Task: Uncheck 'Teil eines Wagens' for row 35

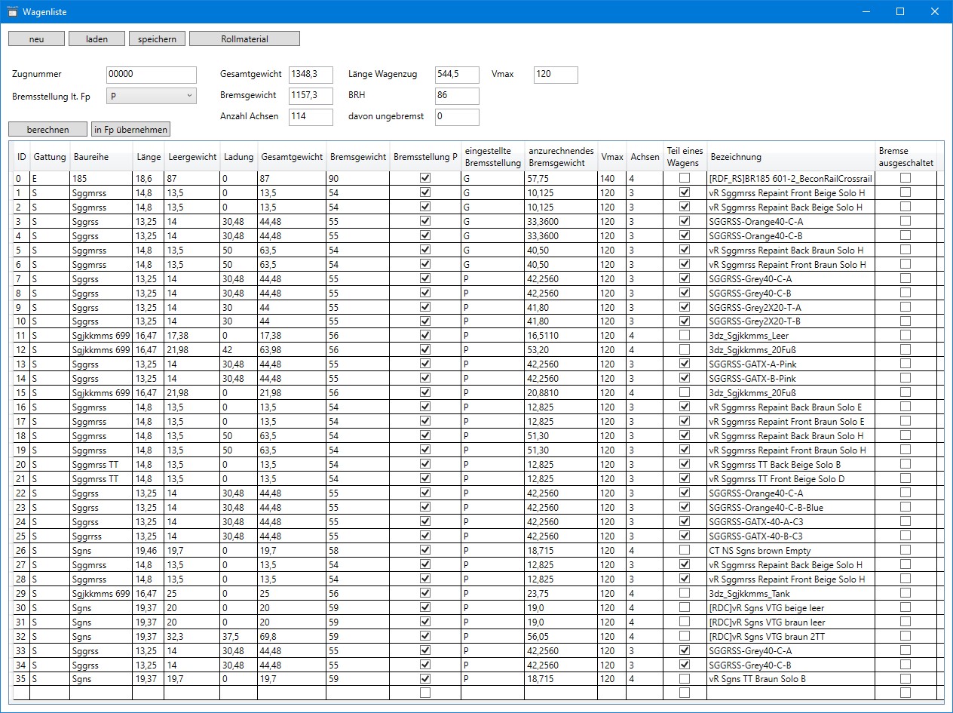Action: (x=684, y=679)
